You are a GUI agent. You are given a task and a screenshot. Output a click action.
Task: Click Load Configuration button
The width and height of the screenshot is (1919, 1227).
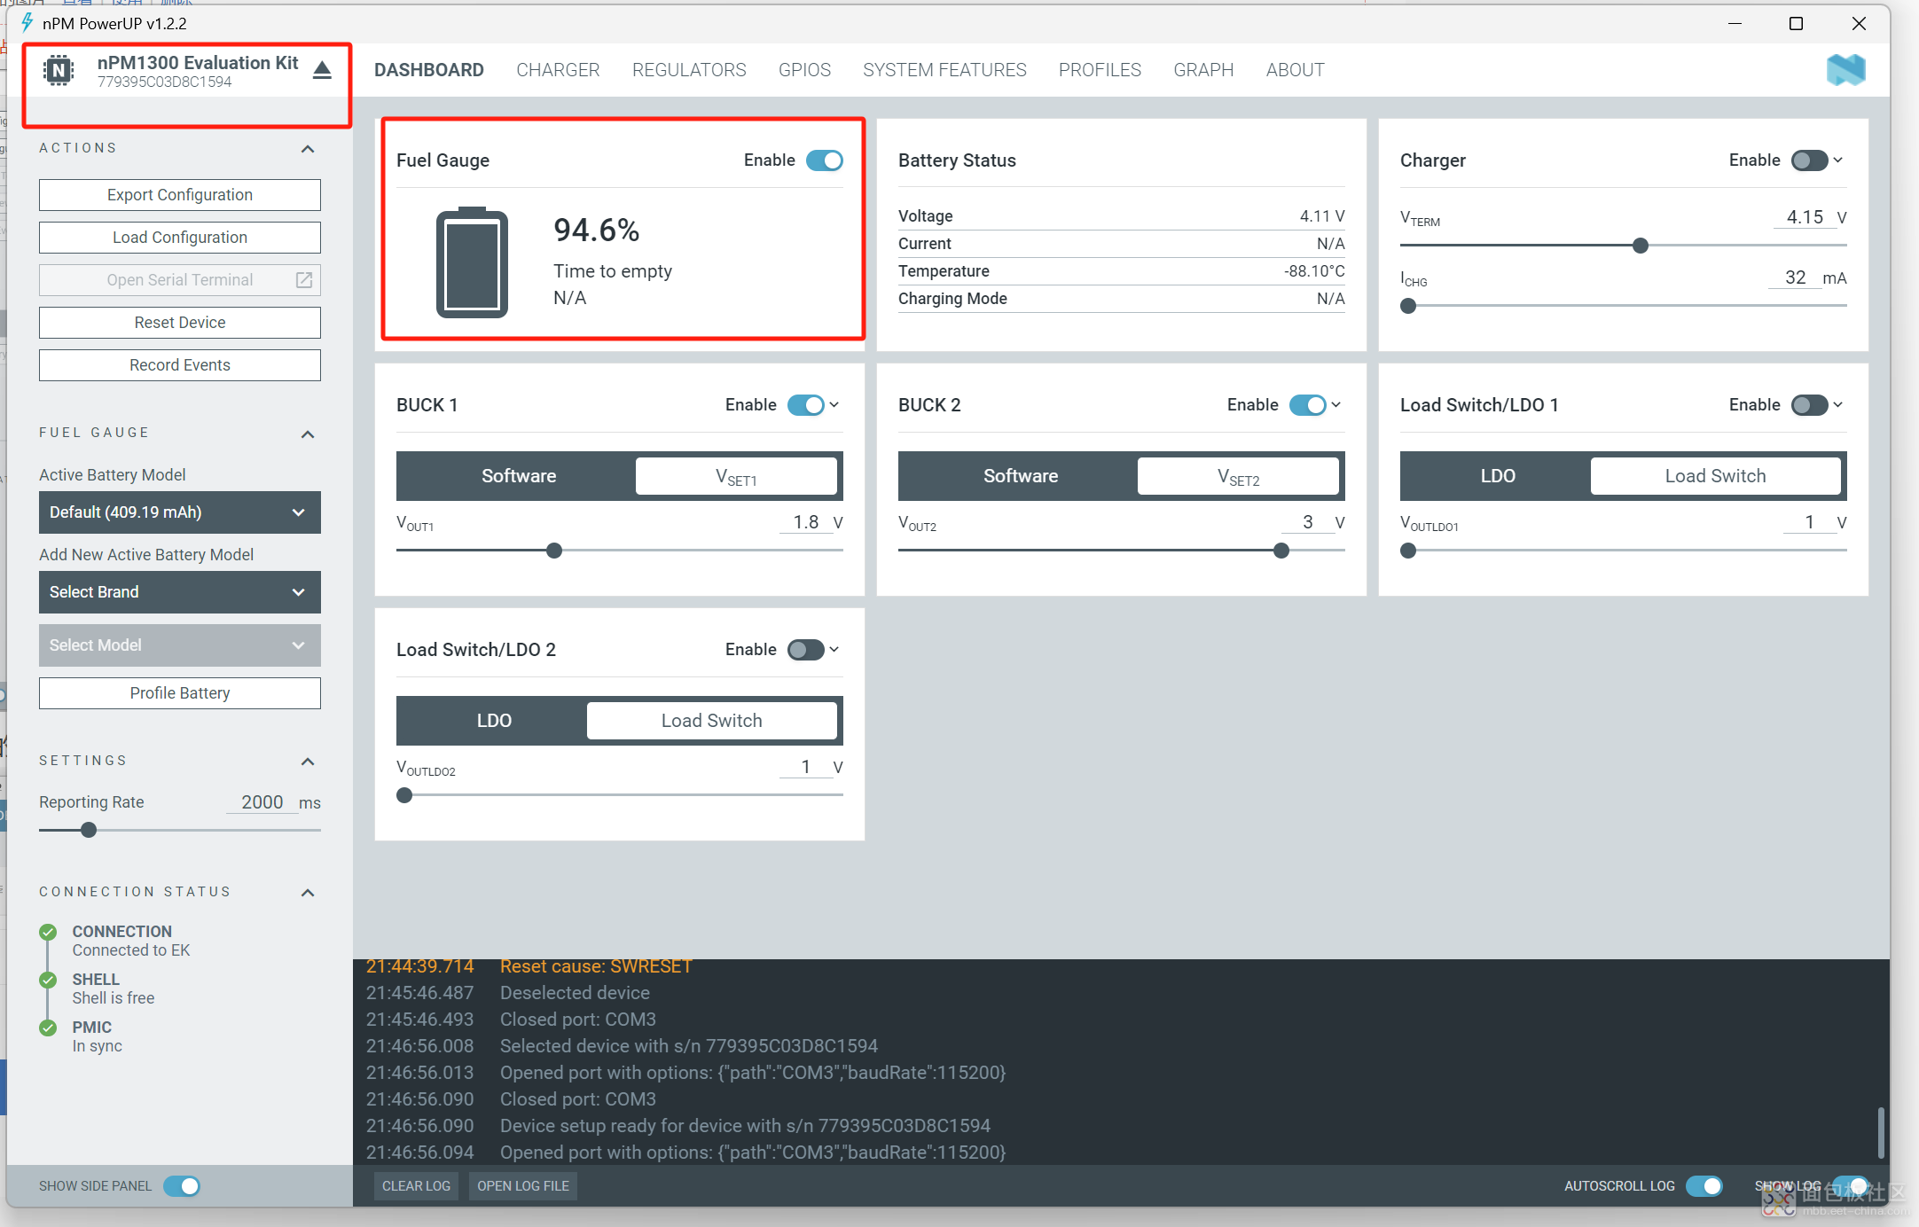[x=180, y=238]
